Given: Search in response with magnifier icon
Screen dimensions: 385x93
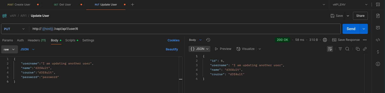Looking at the screenshot, I should [347, 49].
